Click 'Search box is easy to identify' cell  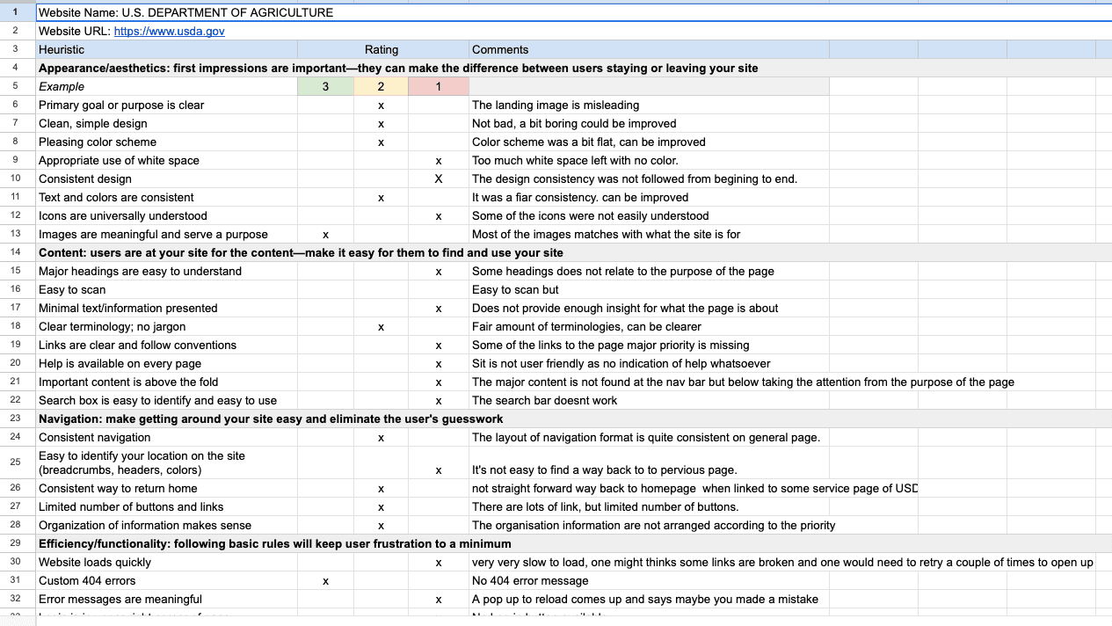(166, 400)
